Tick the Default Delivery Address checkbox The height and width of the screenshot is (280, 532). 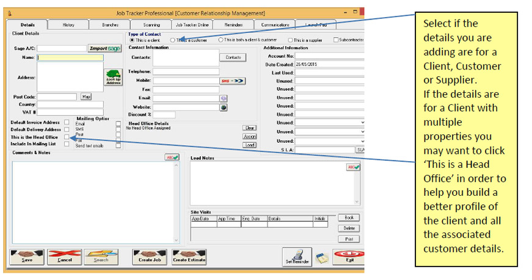click(67, 129)
